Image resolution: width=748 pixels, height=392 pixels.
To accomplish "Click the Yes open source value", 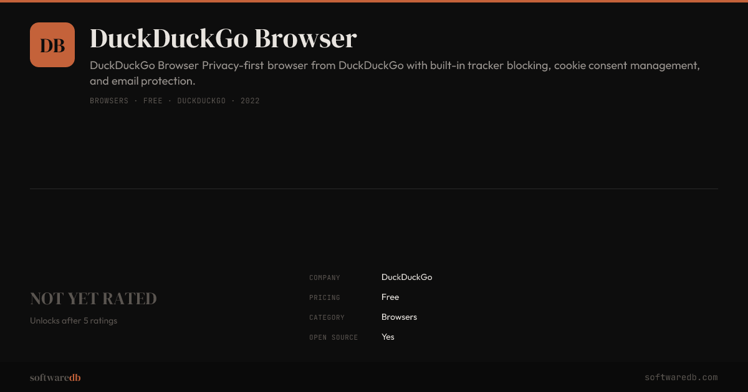I will 388,337.
